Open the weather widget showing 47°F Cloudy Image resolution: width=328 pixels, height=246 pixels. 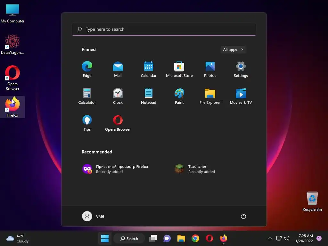[x=18, y=238]
